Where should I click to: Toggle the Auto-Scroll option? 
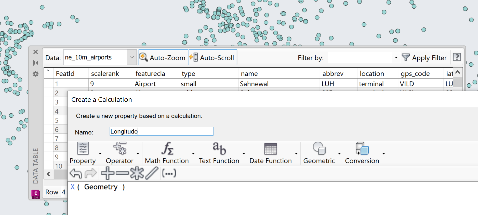coord(213,58)
